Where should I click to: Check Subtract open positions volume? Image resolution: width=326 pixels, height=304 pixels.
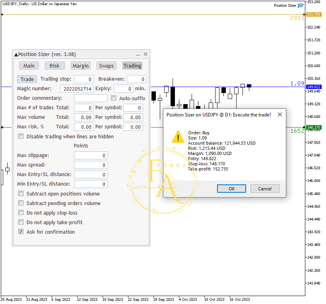(21, 194)
